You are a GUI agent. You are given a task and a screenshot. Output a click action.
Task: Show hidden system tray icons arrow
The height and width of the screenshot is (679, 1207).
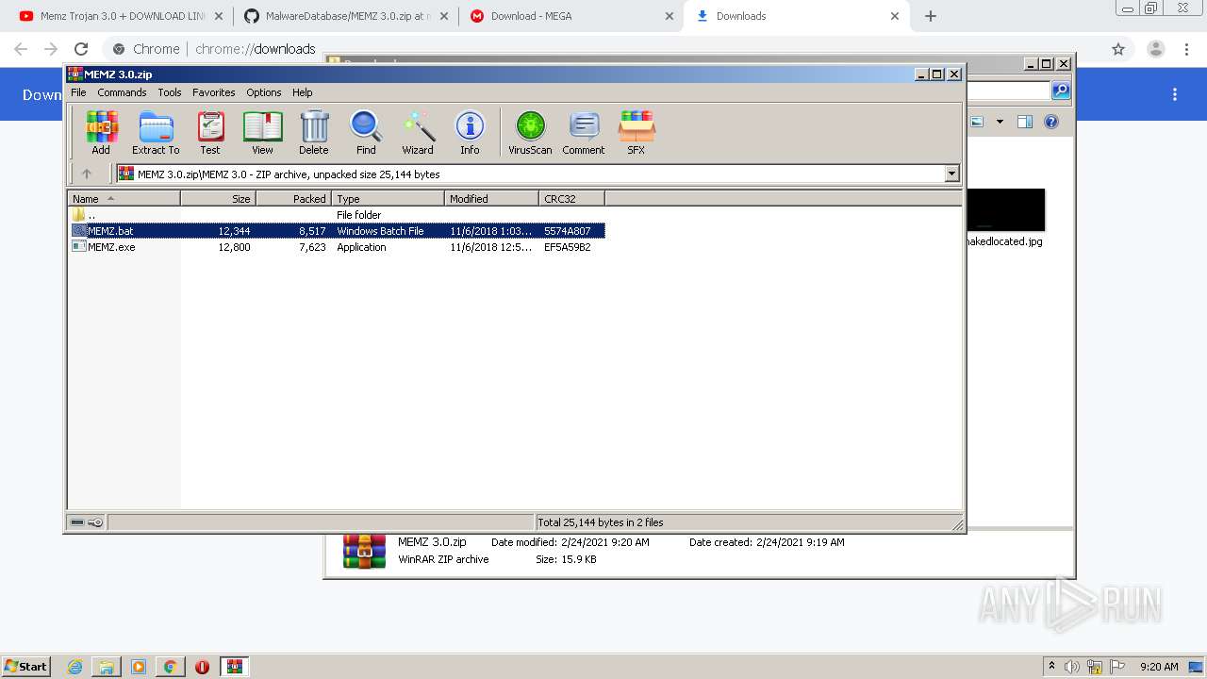[1051, 666]
